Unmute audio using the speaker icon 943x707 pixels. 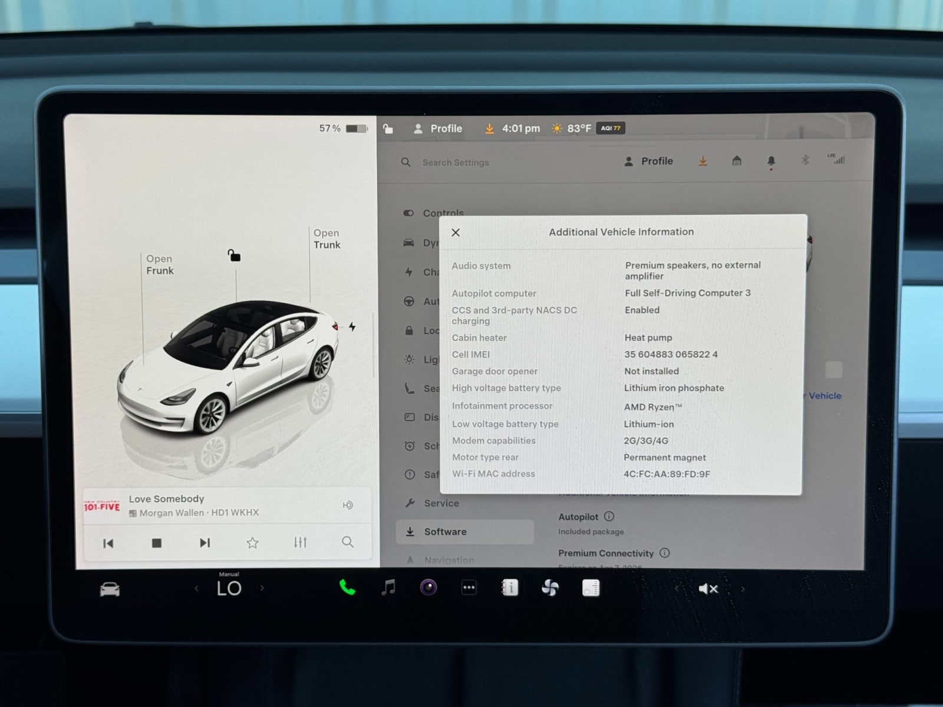coord(708,589)
